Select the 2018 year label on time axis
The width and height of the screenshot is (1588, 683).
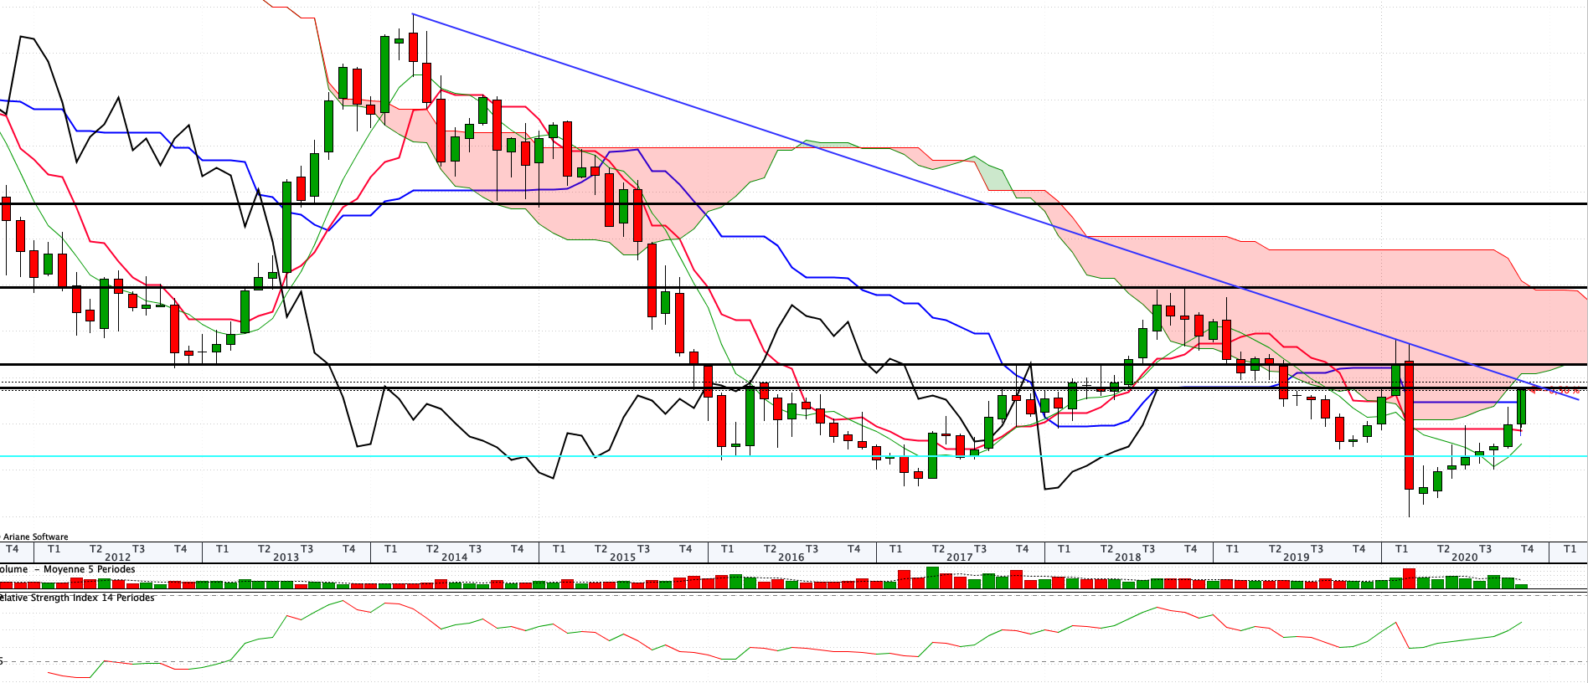coord(1127,557)
